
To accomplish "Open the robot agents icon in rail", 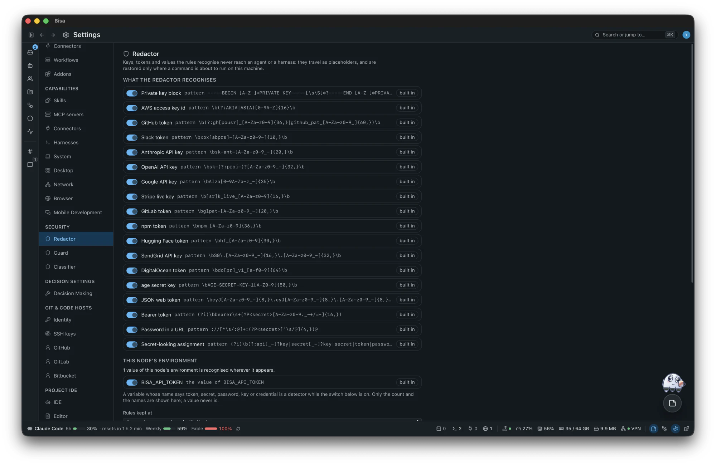I will click(x=30, y=65).
